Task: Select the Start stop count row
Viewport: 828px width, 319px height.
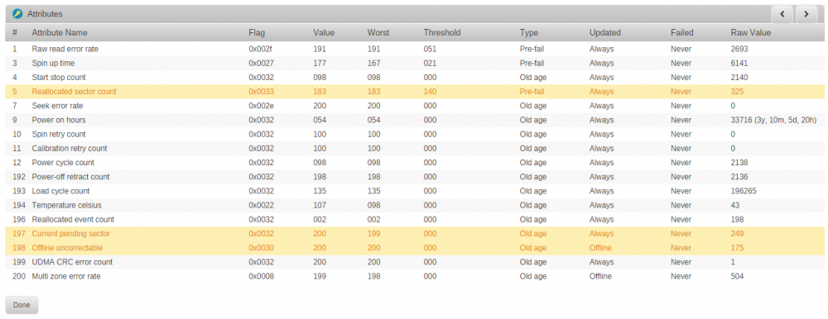Action: coord(415,78)
